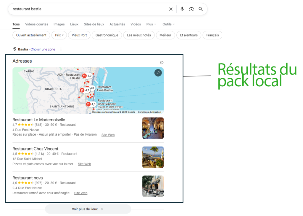303x216 pixels.
Task: Apply the Et alentours filter chip
Action: pyautogui.click(x=189, y=35)
